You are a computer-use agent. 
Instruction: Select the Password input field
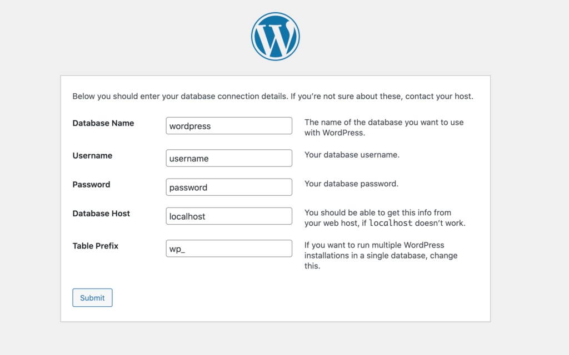click(x=229, y=187)
